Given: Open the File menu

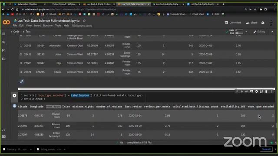Looking at the screenshot, I should pos(15,26).
